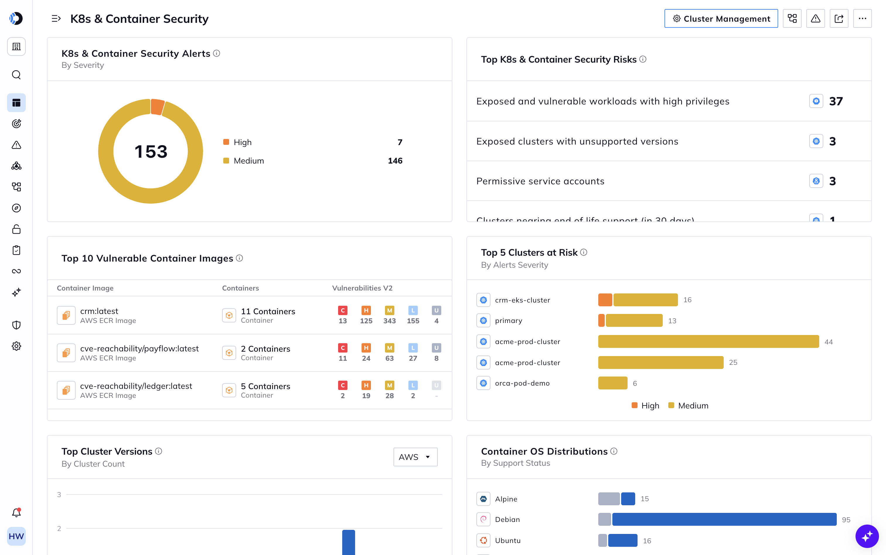Click acme-prod-cluster bar with 25 alerts

[x=661, y=362]
